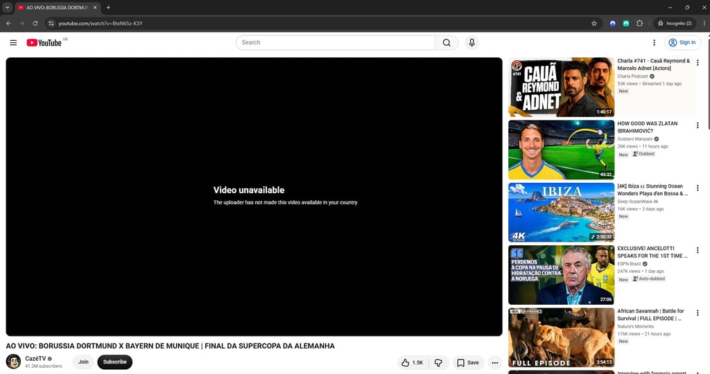
Task: Subscribe to CazéTV channel
Action: tap(114, 362)
